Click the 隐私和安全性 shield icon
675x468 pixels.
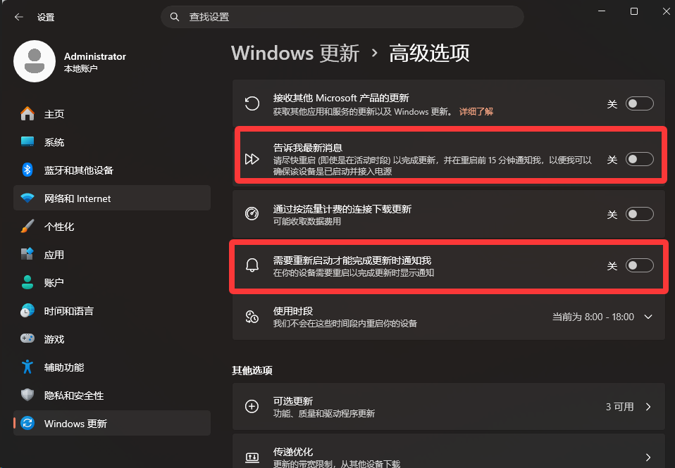coord(27,395)
